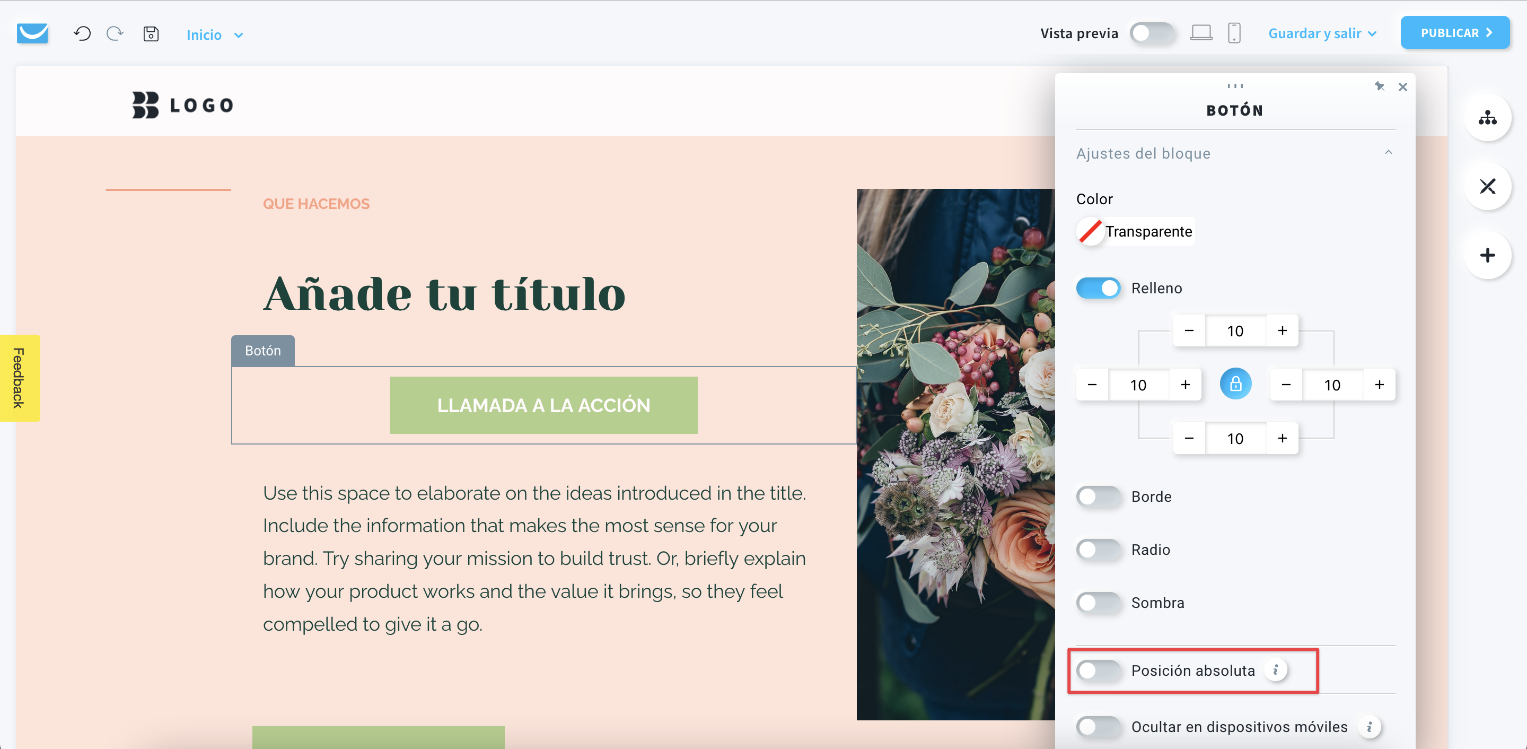Undo the last change
Image resolution: width=1527 pixels, height=749 pixels.
pos(82,33)
